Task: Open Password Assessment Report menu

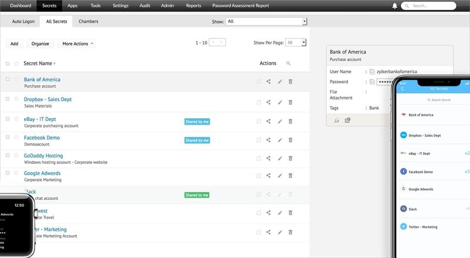Action: (x=240, y=5)
